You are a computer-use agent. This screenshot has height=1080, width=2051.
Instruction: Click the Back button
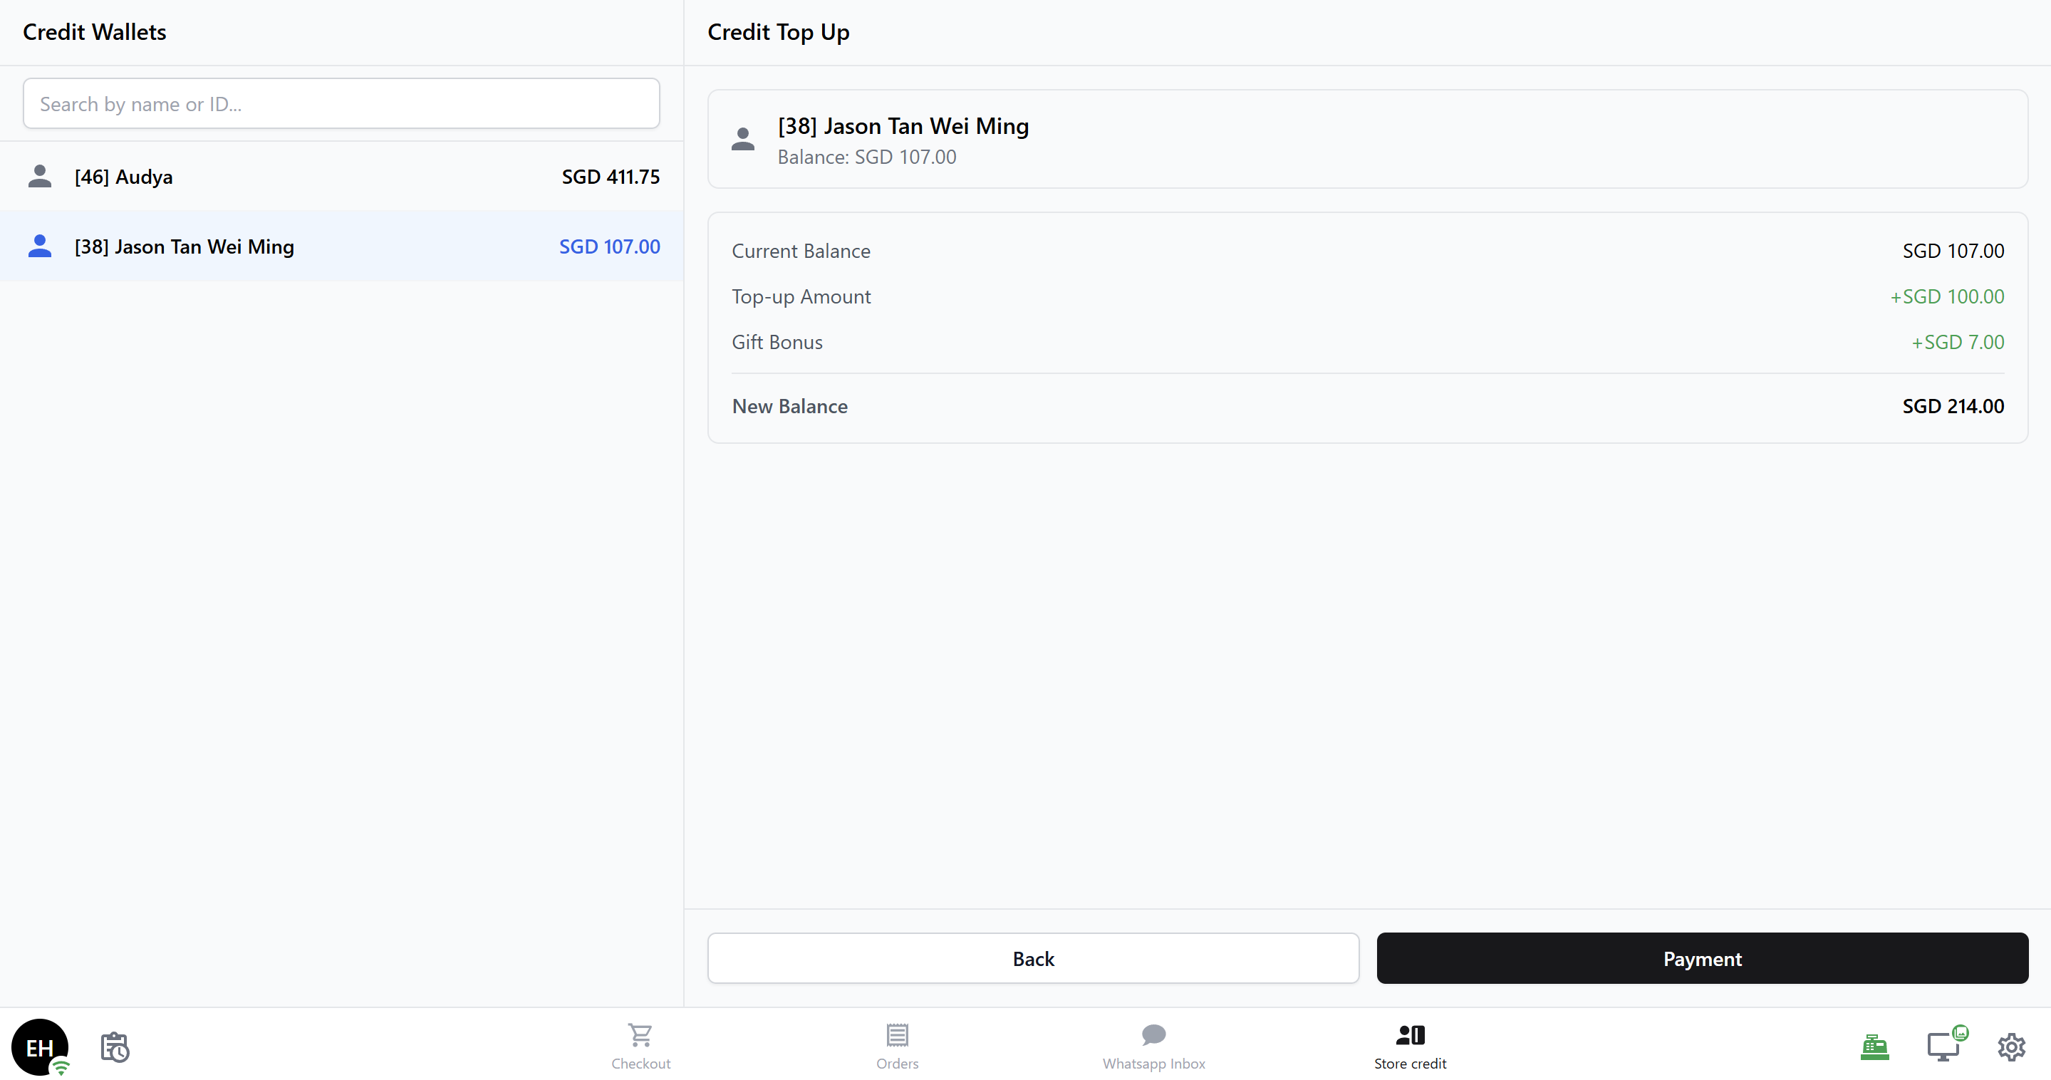pos(1033,958)
